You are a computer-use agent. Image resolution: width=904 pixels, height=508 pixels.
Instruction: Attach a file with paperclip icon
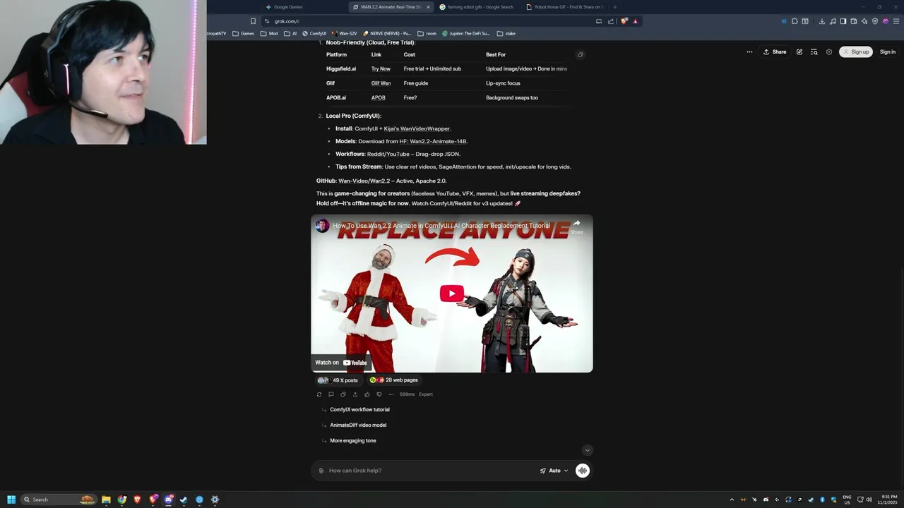point(321,471)
